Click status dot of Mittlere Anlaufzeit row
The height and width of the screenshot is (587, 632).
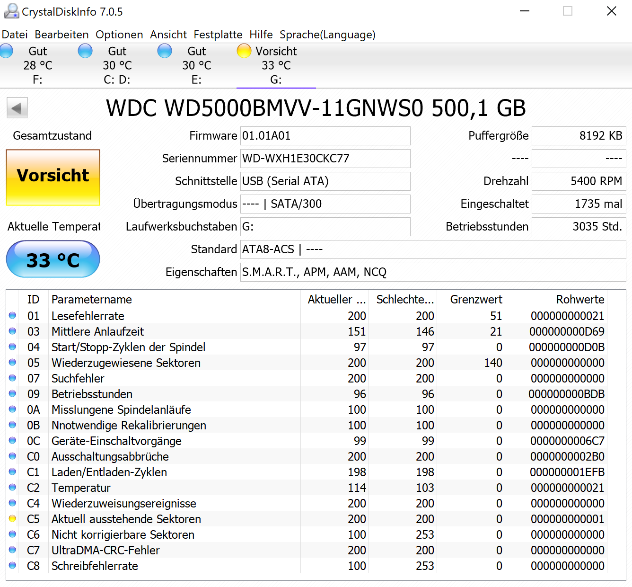(12, 331)
